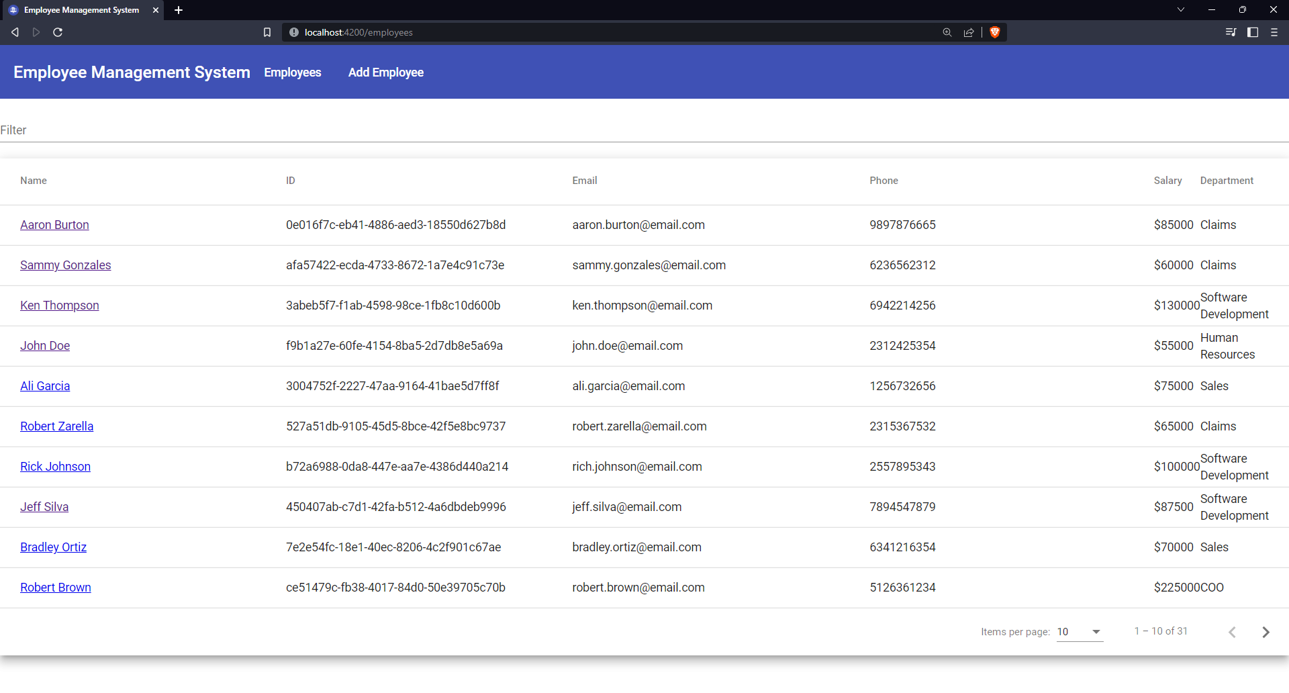1289x693 pixels.
Task: Go to next page of employees
Action: [1266, 632]
